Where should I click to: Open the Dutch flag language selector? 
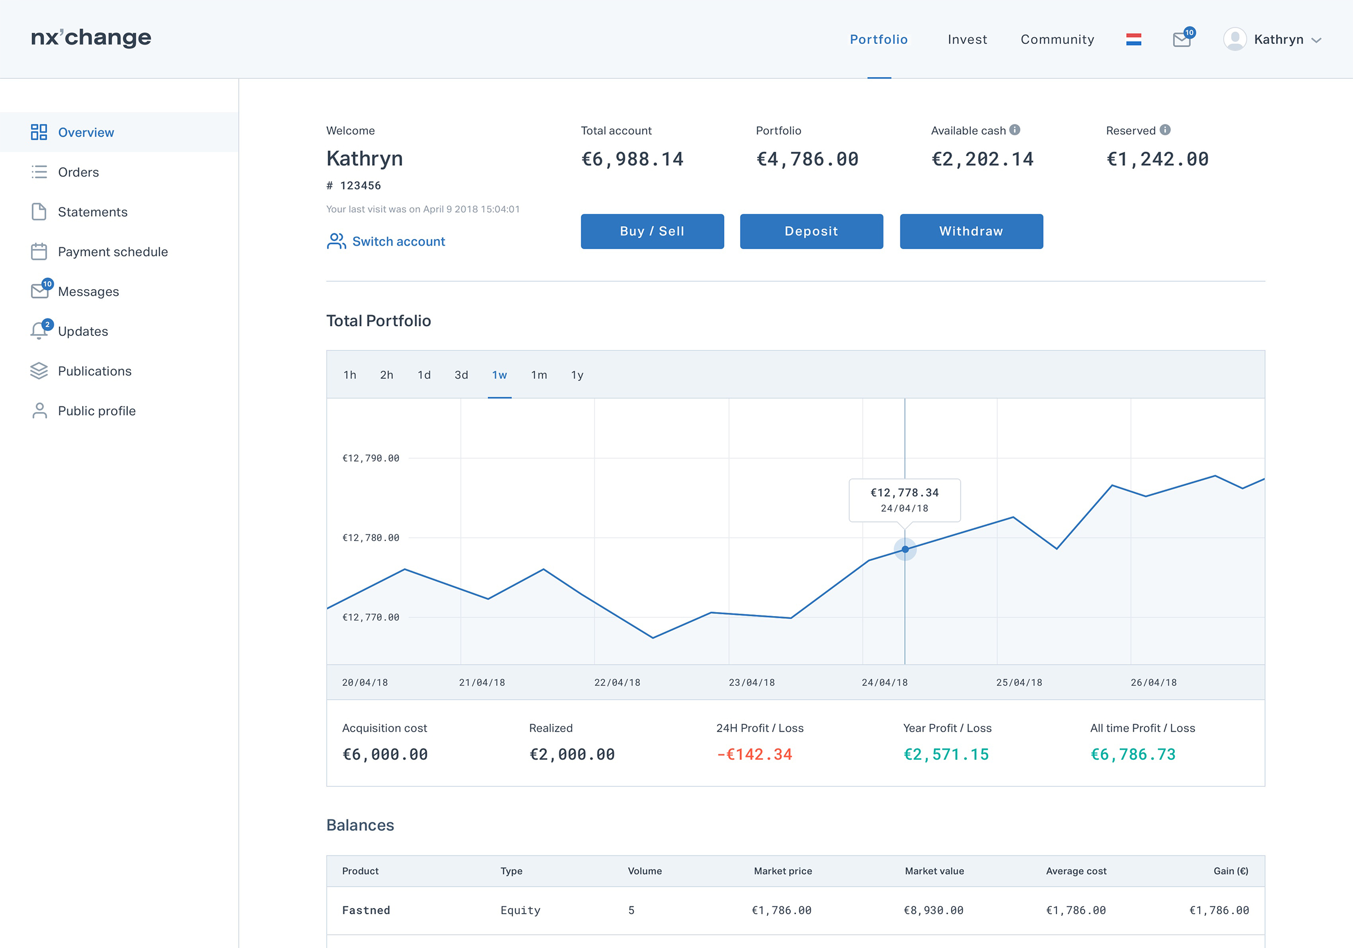(1133, 39)
